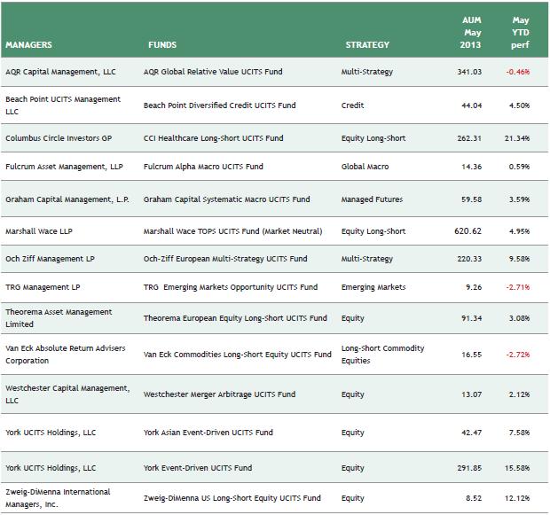Select Theorema Asset Management Limited manager cell

(x=59, y=317)
